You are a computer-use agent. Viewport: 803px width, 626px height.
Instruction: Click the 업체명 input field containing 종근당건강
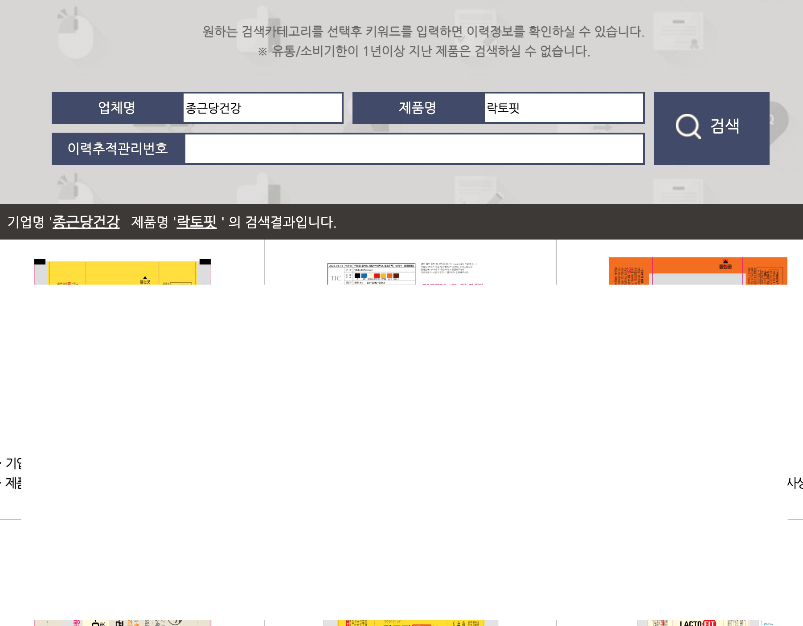[x=262, y=108]
